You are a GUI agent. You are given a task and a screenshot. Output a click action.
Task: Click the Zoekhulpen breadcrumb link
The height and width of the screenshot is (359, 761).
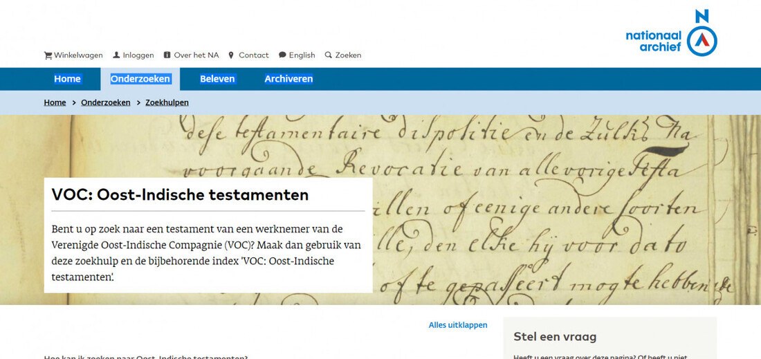pos(167,103)
